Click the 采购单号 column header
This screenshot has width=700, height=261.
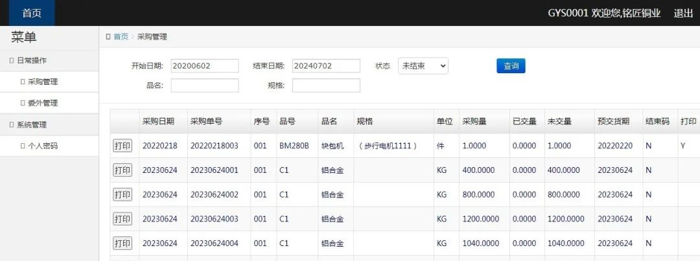click(x=206, y=122)
